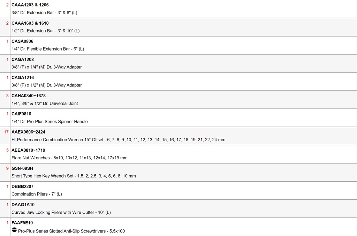Click CAGA1216 part number heading
357x236 pixels.
tap(23, 78)
